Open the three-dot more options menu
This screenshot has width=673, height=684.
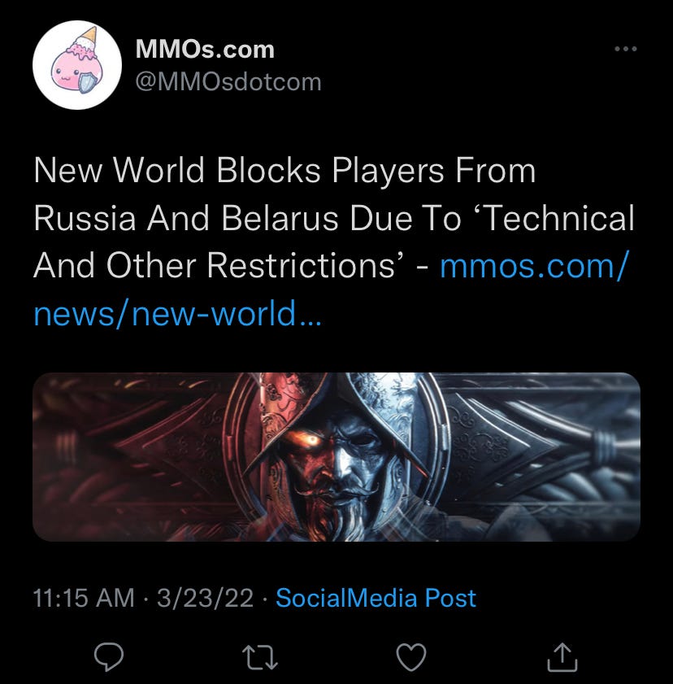[626, 49]
